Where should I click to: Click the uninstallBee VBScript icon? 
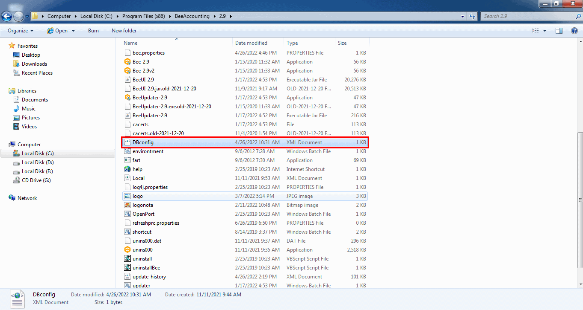(x=127, y=268)
